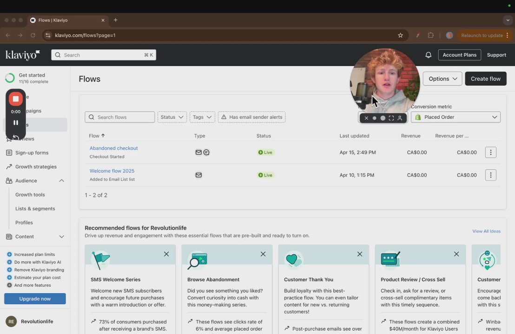Open the Status filter dropdown

click(x=172, y=117)
